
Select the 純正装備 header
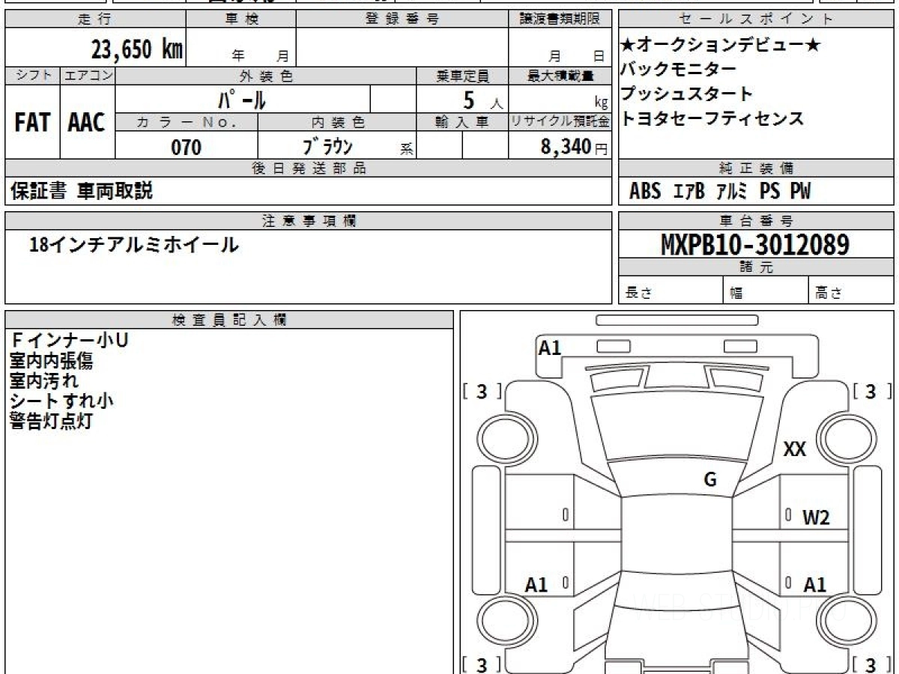(x=757, y=168)
